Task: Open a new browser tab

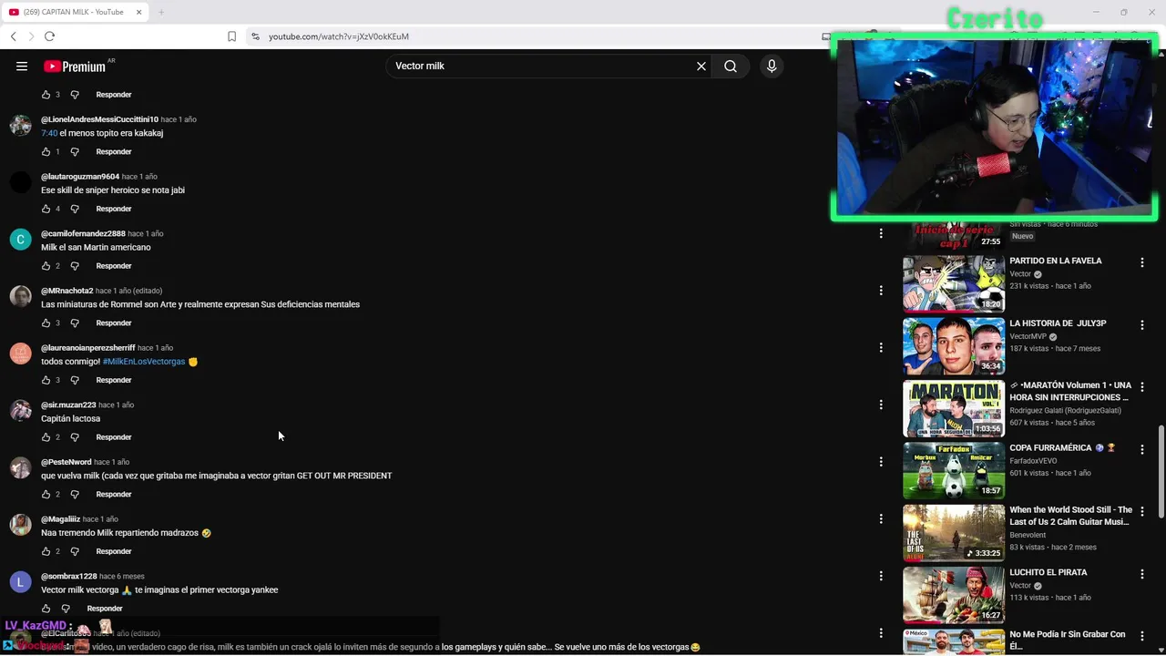Action: click(161, 12)
